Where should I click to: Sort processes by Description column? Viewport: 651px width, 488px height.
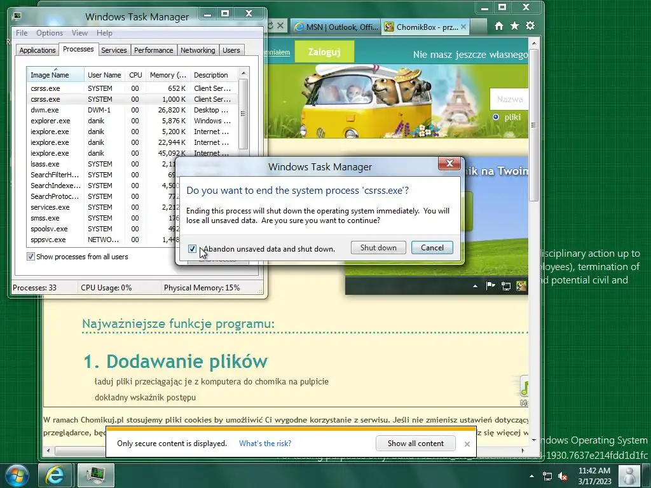[214, 75]
